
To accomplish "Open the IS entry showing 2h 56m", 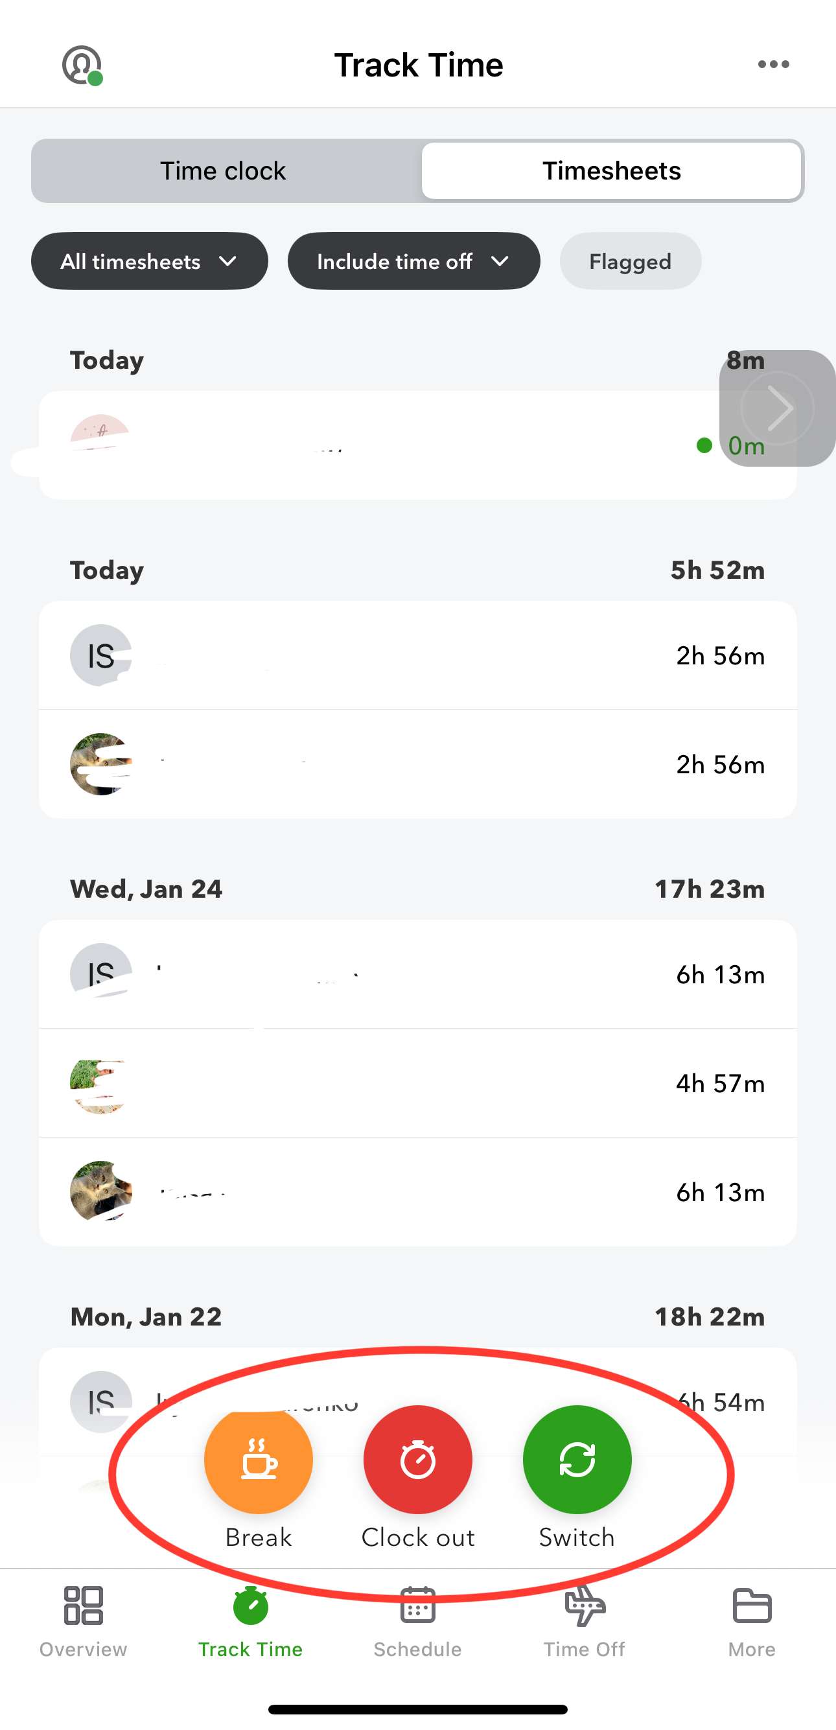I will 416,655.
